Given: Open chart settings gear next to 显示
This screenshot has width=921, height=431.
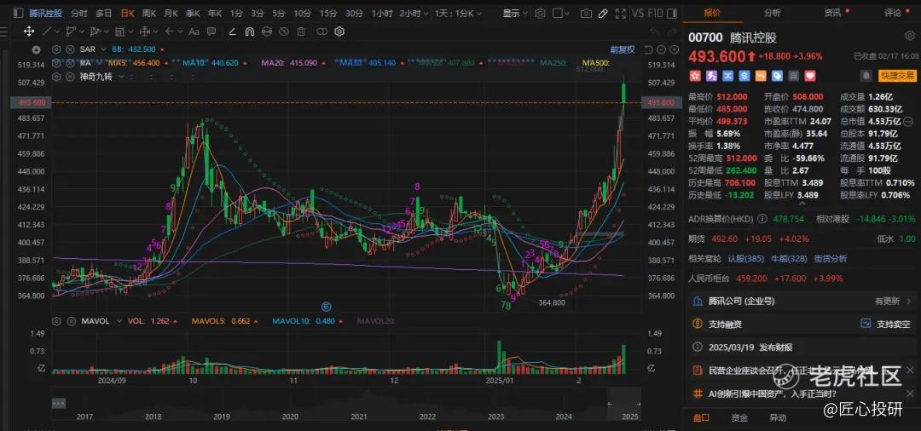Looking at the screenshot, I should click(540, 13).
